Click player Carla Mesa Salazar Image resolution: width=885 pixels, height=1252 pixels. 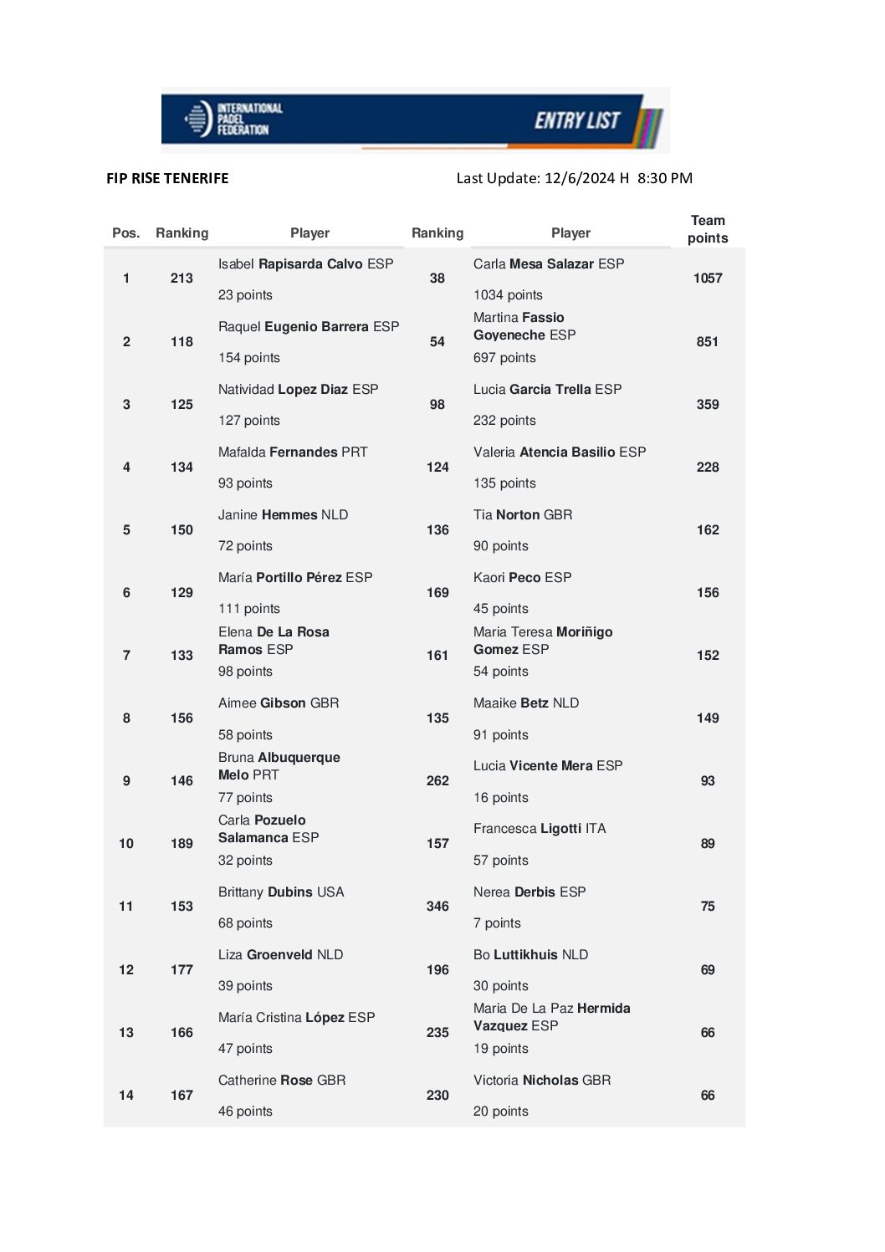click(549, 264)
